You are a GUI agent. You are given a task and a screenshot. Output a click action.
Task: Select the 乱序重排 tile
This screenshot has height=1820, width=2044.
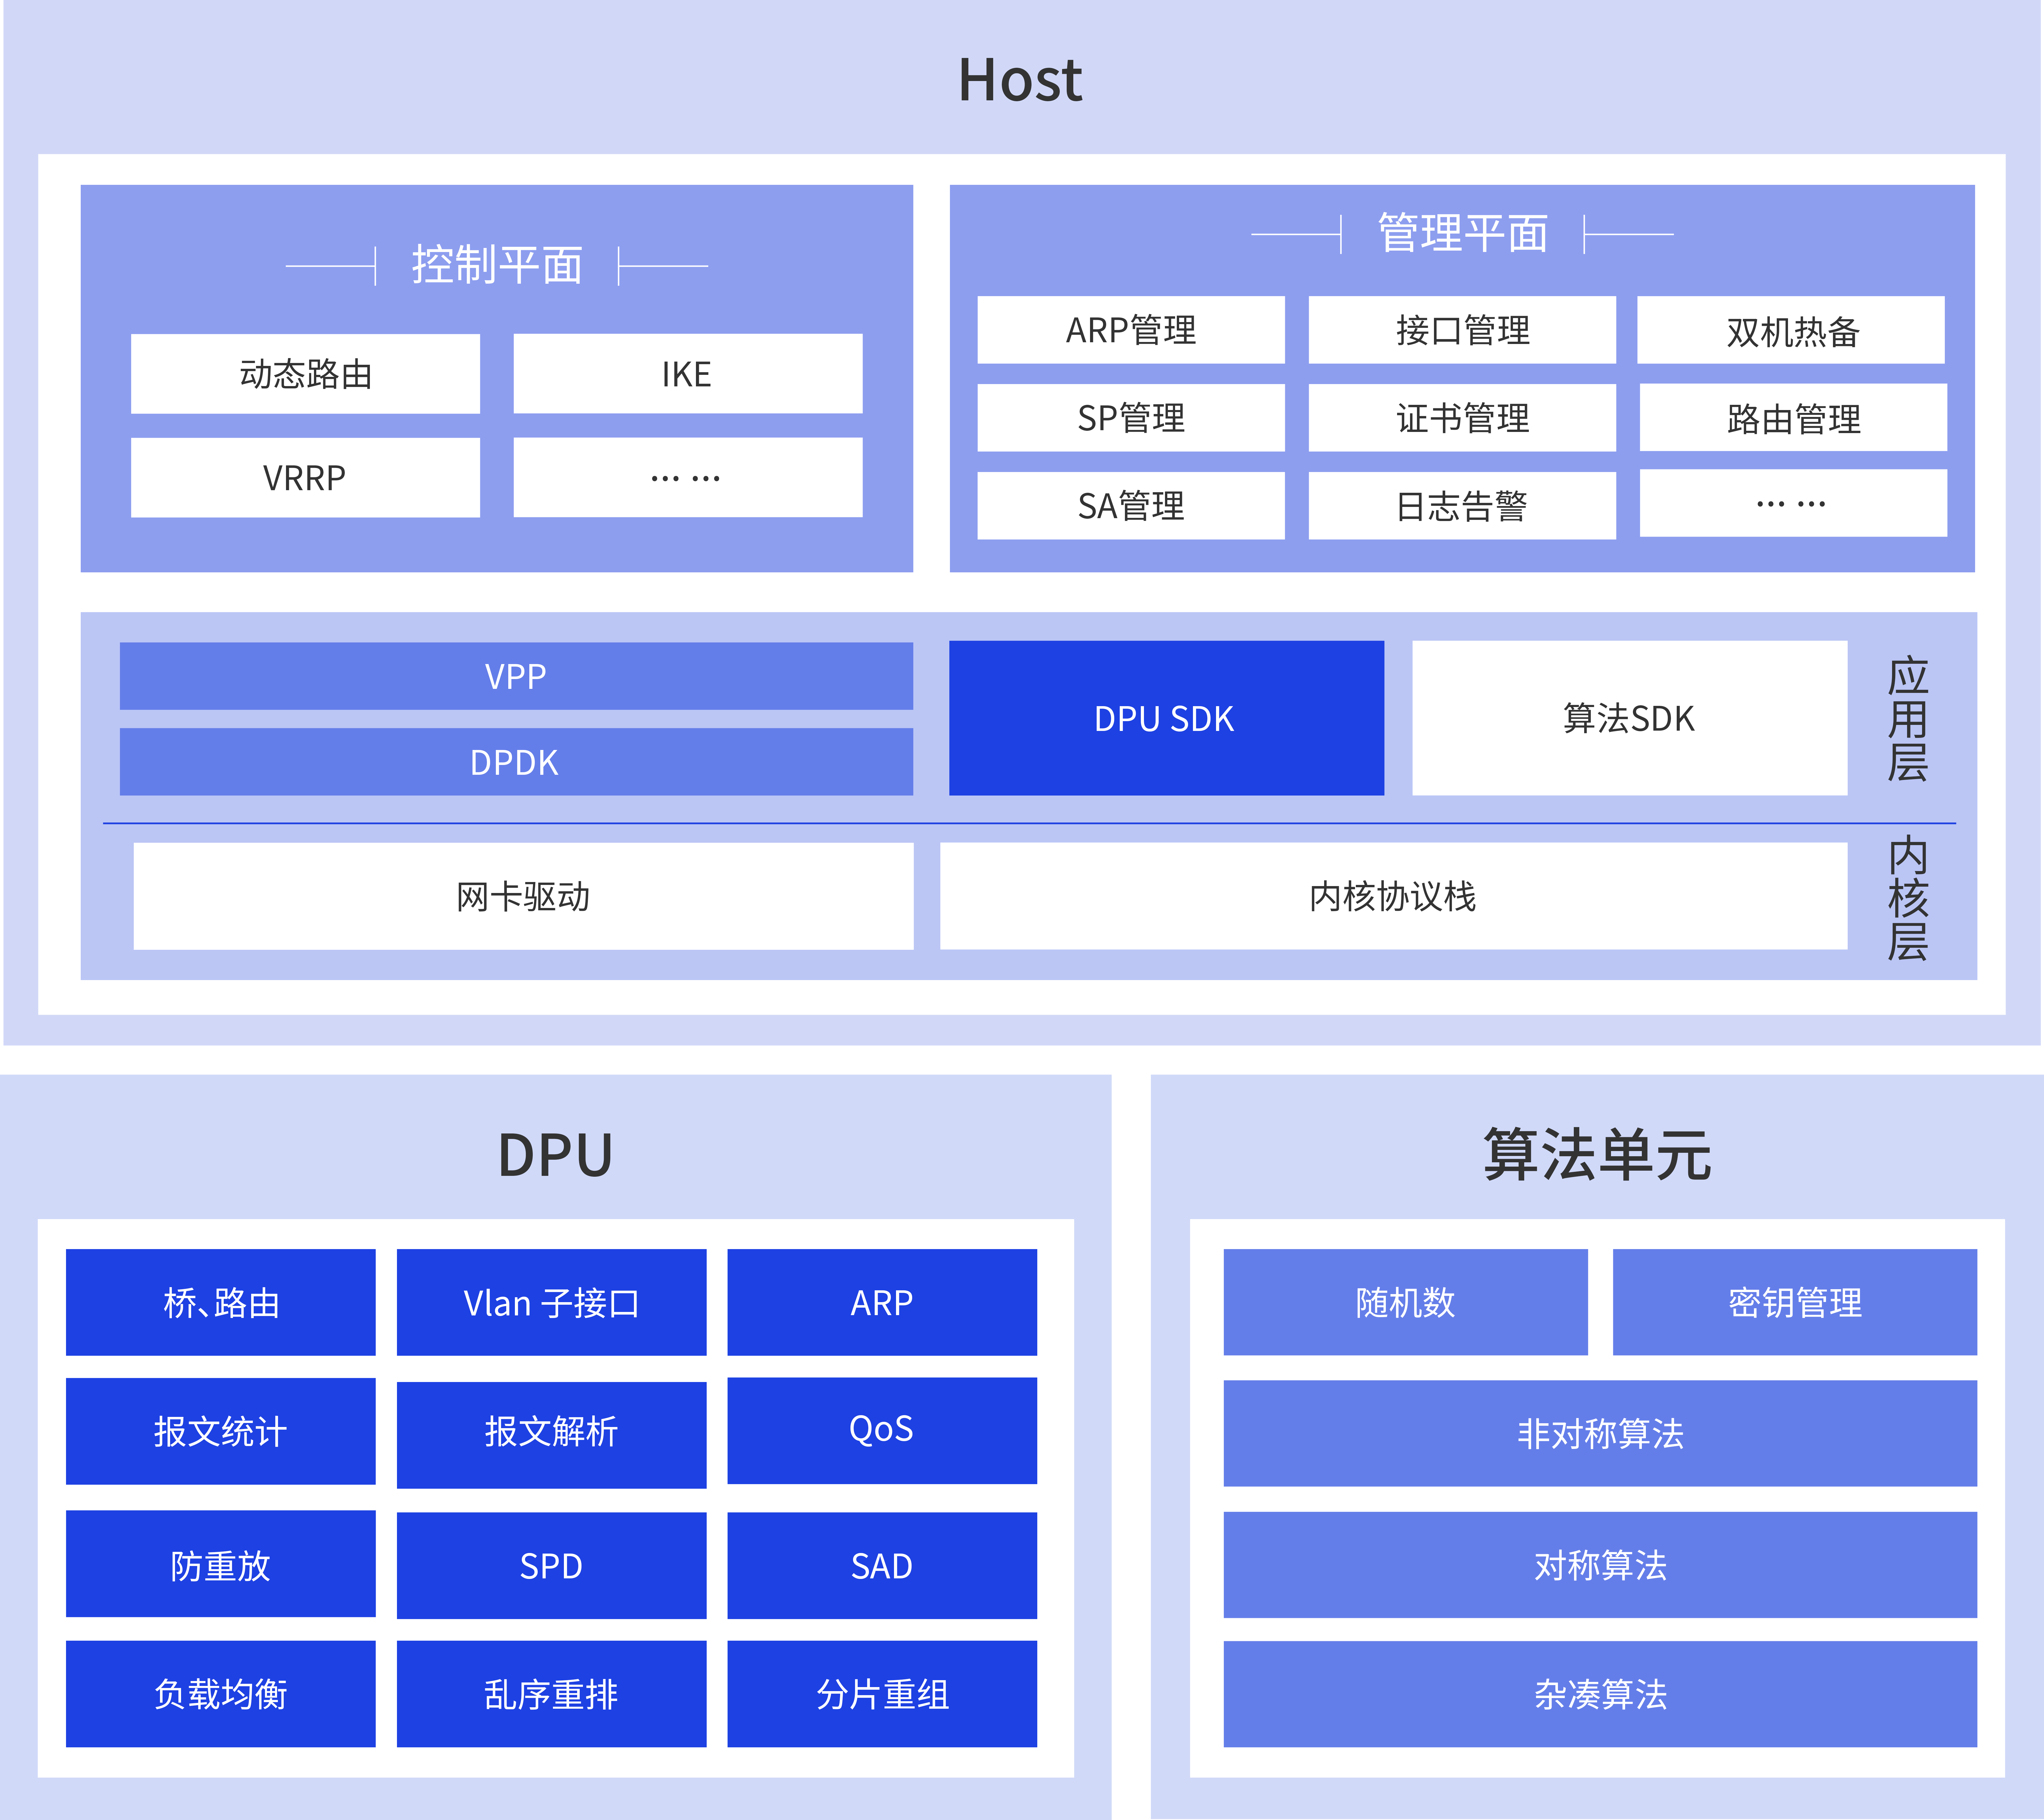click(551, 1694)
